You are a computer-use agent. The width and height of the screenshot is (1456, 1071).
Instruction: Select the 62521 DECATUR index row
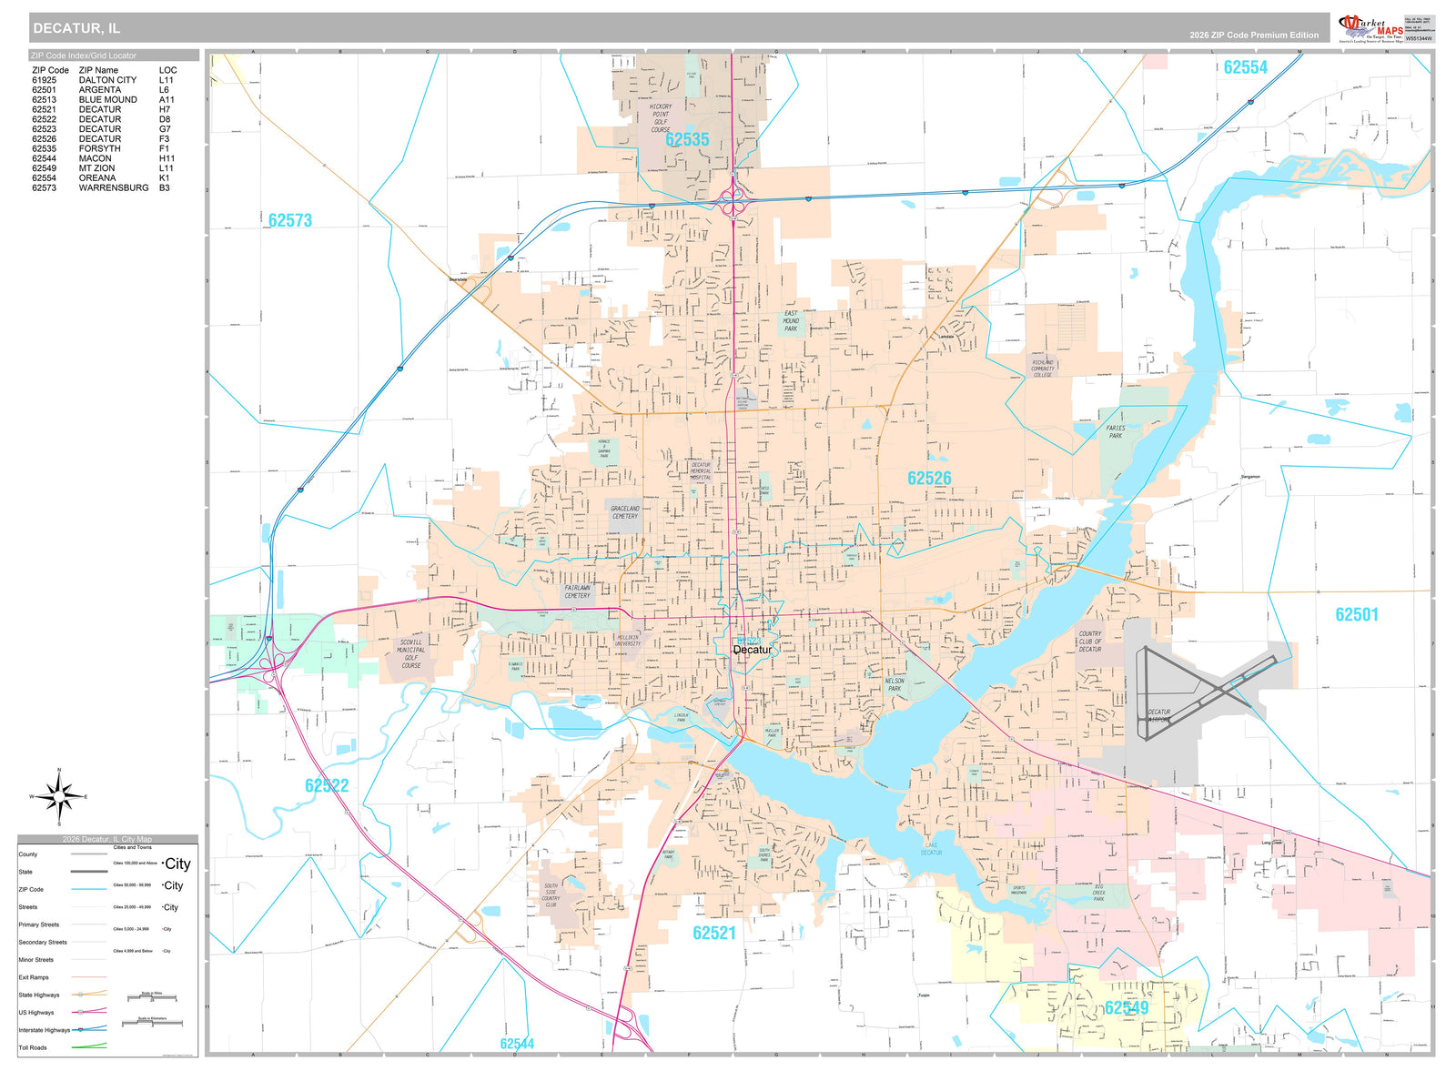tap(103, 109)
